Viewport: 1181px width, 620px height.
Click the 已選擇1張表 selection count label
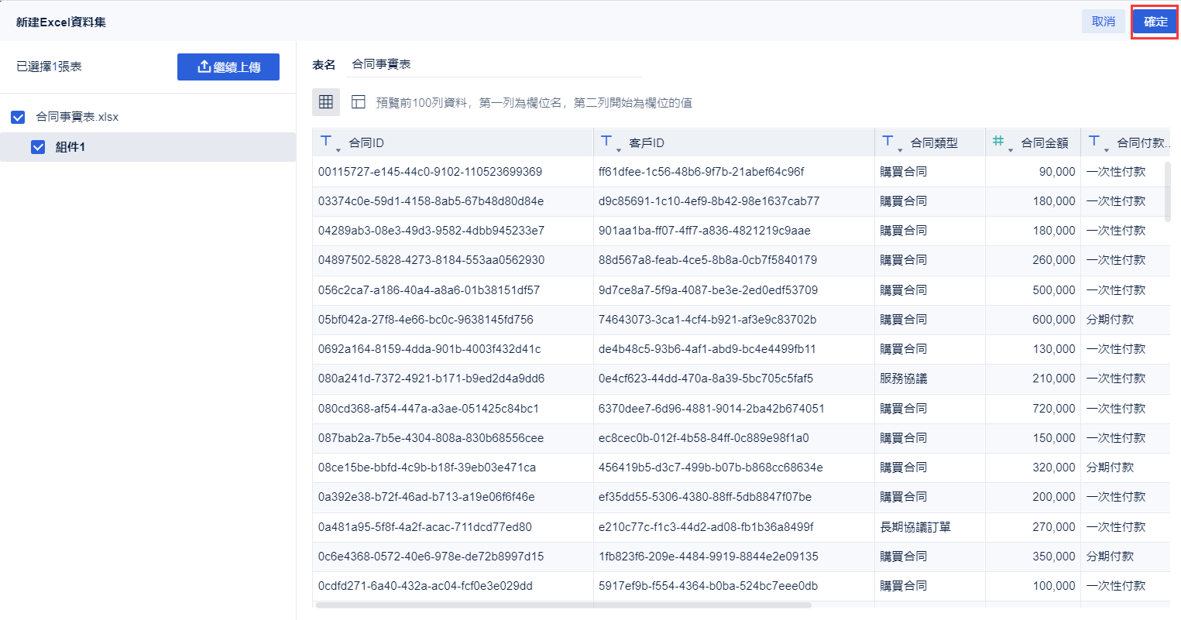49,67
